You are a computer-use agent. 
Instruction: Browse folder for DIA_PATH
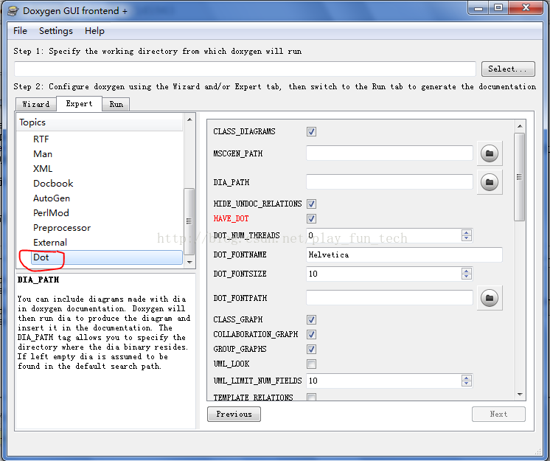pyautogui.click(x=490, y=182)
